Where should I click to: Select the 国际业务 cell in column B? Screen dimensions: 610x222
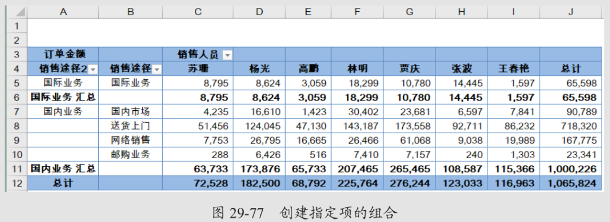point(130,83)
